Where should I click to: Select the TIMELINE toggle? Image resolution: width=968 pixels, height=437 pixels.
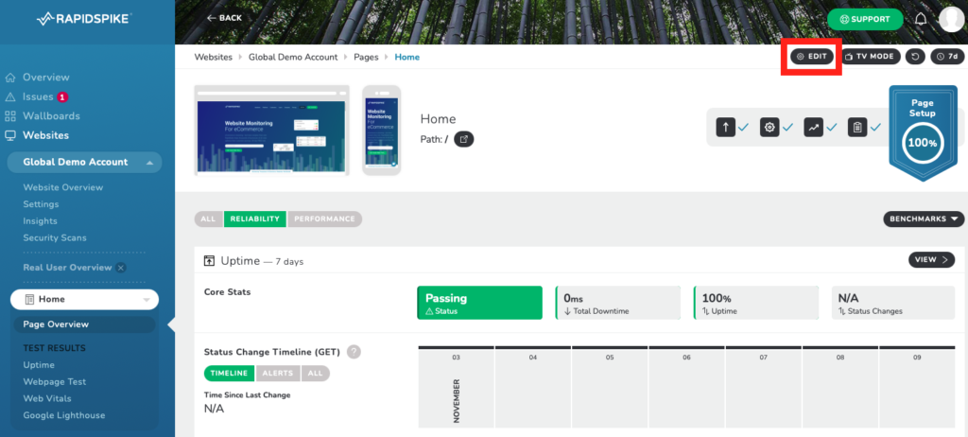coord(229,374)
